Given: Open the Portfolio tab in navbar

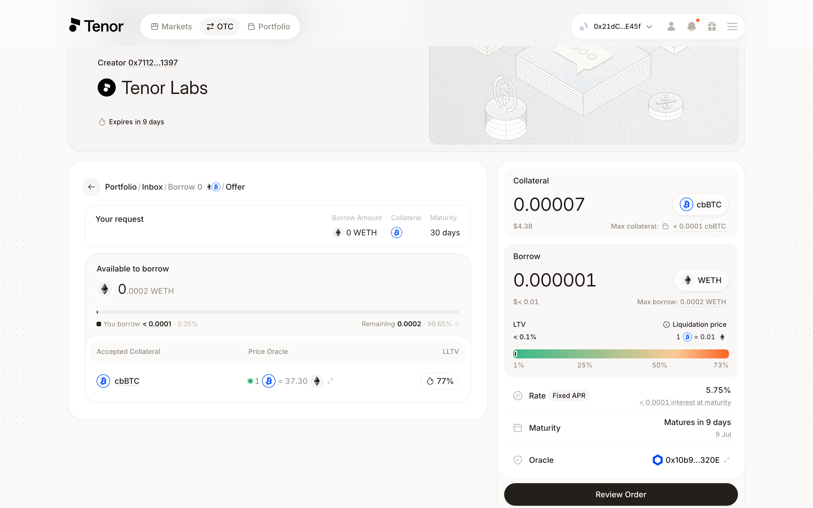Looking at the screenshot, I should 269,27.
